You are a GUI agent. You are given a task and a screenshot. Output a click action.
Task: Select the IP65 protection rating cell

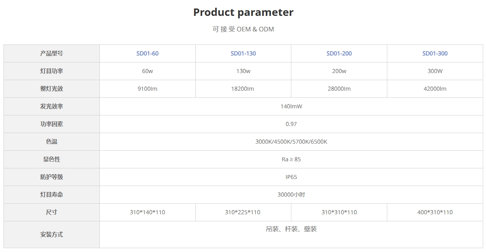point(291,177)
